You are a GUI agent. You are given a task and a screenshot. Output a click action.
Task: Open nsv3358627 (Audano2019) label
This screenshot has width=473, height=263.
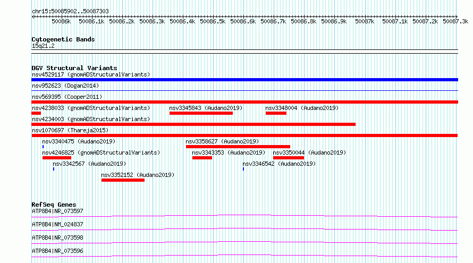(x=222, y=141)
